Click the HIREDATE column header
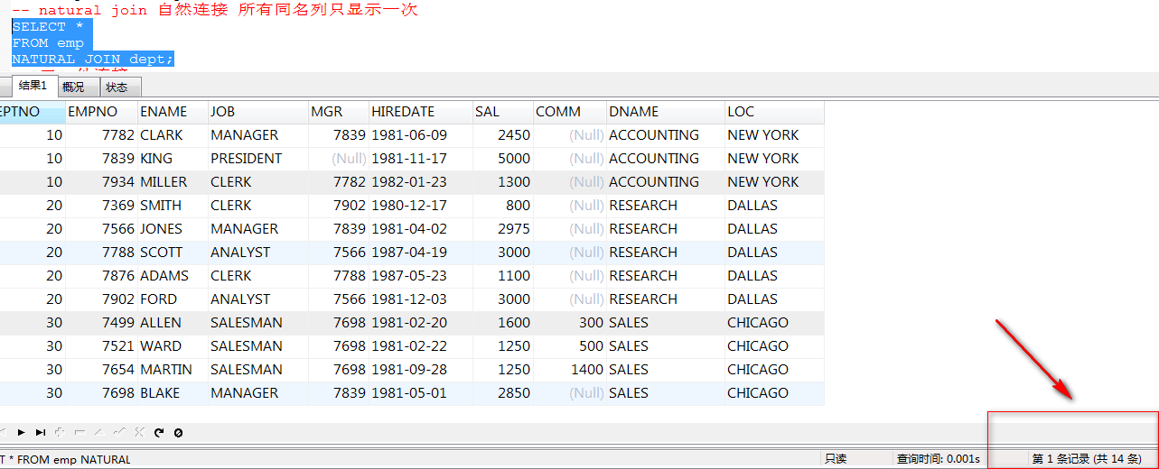The width and height of the screenshot is (1159, 469). 403,112
